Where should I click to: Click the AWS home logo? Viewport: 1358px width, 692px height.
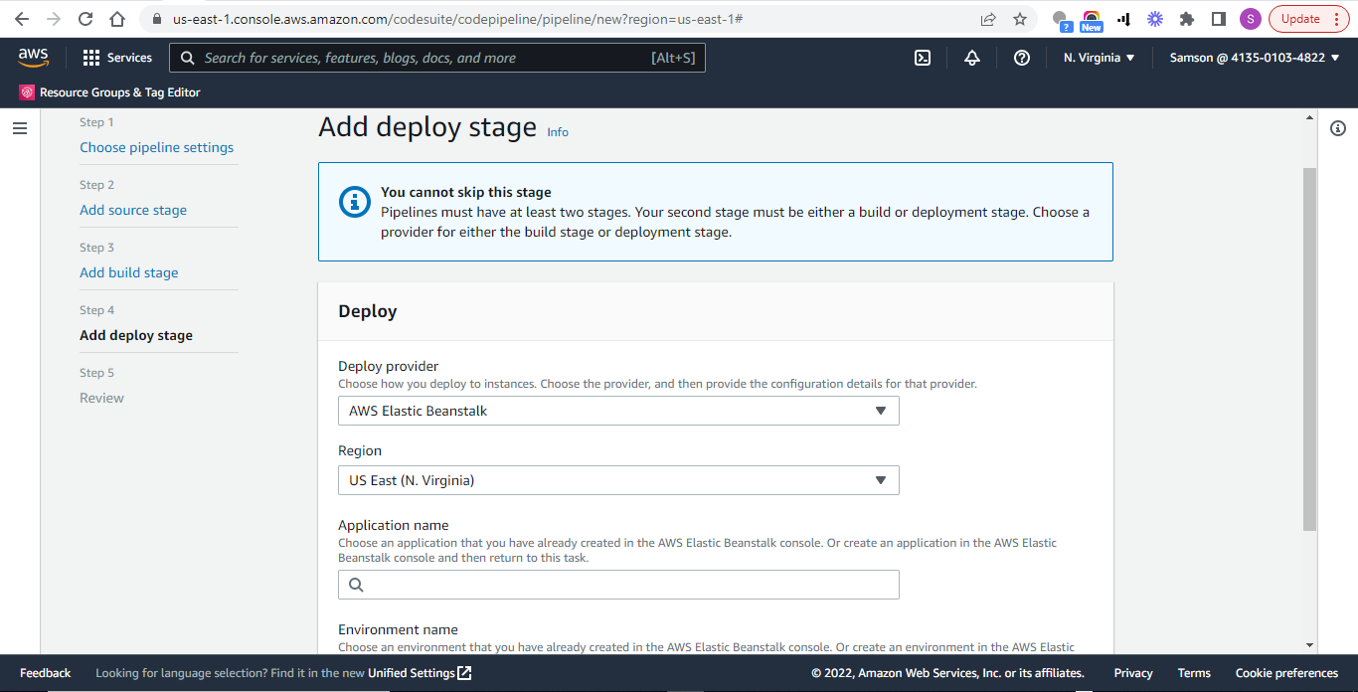[x=33, y=57]
